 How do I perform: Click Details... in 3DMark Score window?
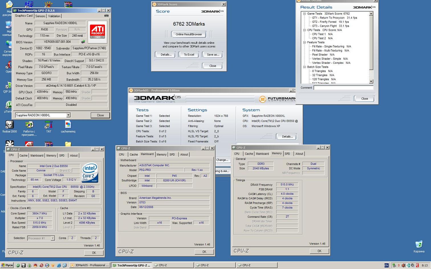click(x=166, y=55)
